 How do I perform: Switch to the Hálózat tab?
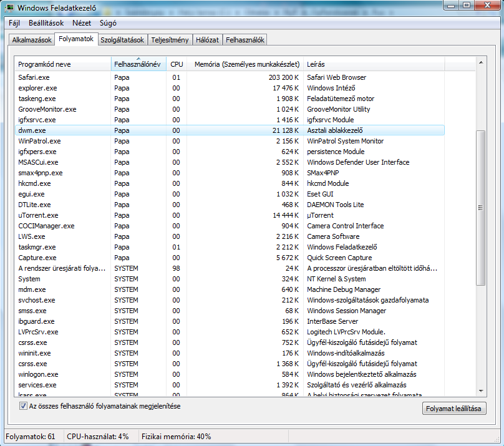(207, 40)
